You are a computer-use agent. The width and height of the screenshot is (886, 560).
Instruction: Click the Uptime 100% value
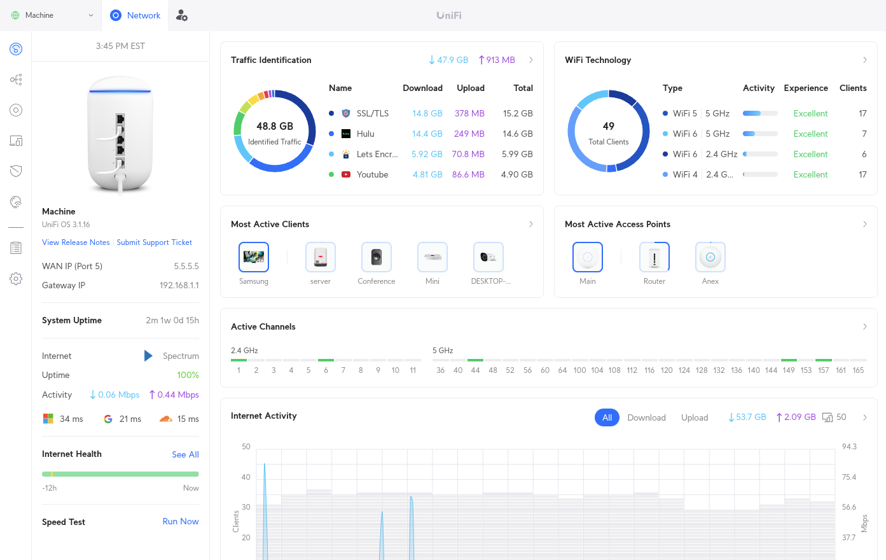(188, 375)
